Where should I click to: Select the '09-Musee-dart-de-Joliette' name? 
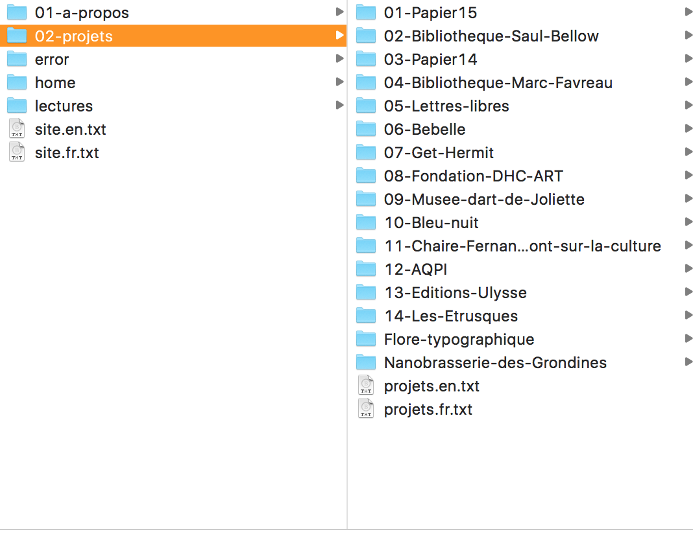(484, 200)
